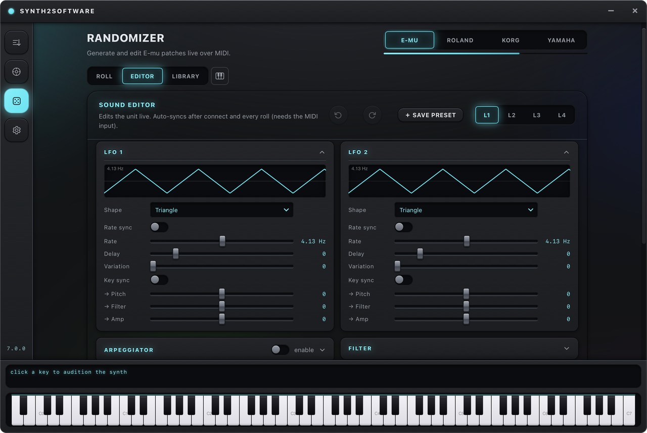Click the ARPEGGIATOR section heading
Image resolution: width=647 pixels, height=433 pixels.
pos(129,350)
